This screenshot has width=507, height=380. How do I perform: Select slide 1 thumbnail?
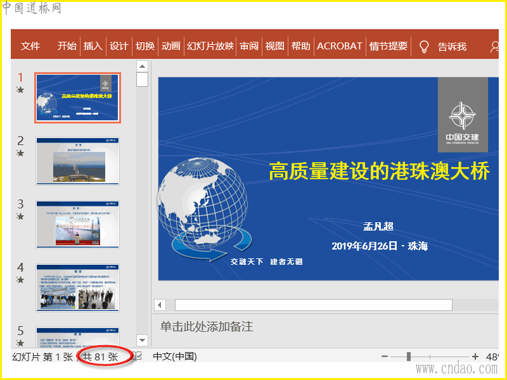click(x=77, y=98)
